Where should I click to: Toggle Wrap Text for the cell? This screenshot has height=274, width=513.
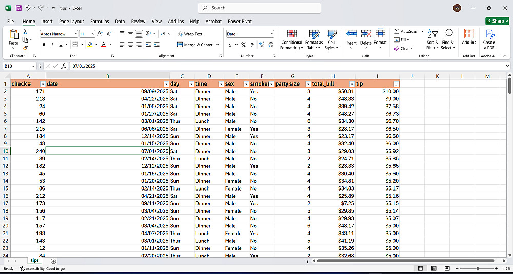190,34
